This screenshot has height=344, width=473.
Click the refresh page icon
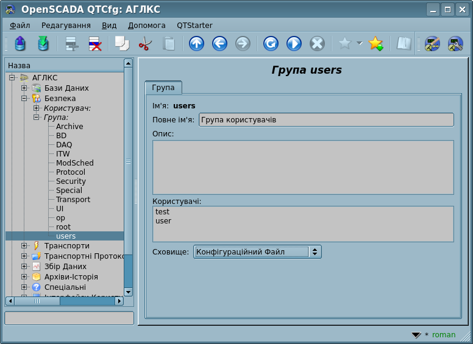[x=271, y=44]
